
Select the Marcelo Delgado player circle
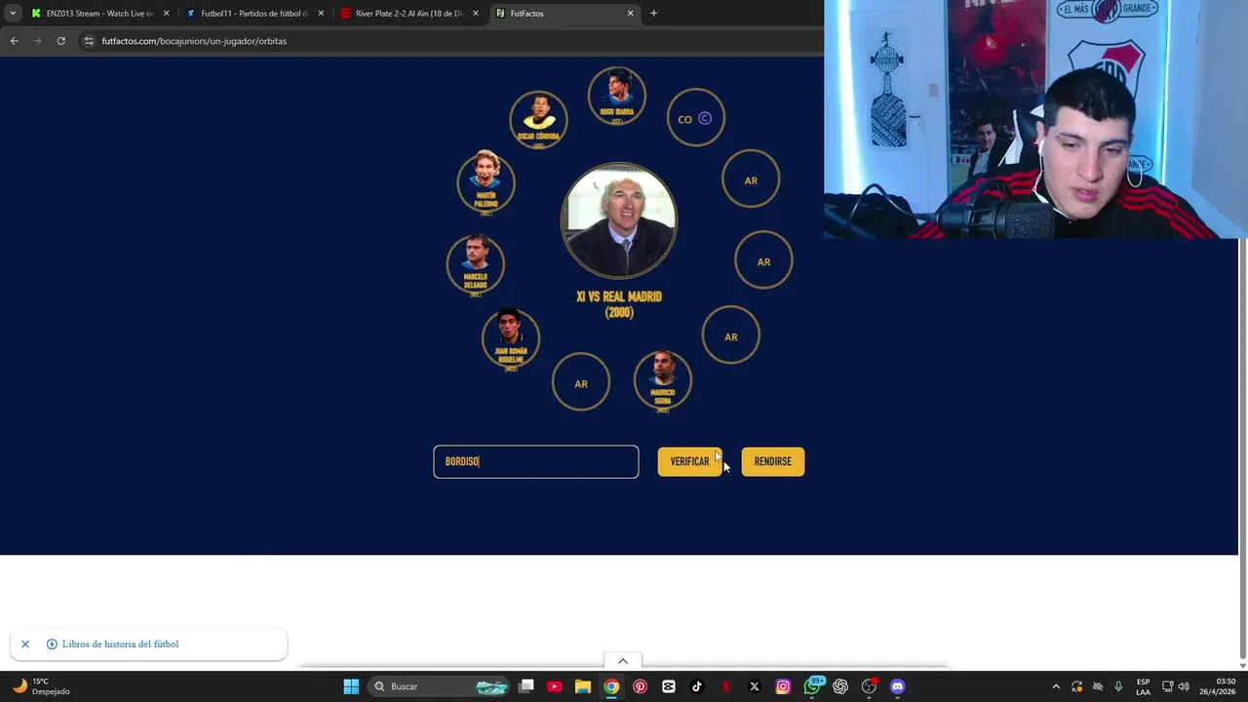pyautogui.click(x=475, y=263)
